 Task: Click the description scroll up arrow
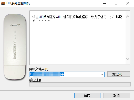click(128, 16)
